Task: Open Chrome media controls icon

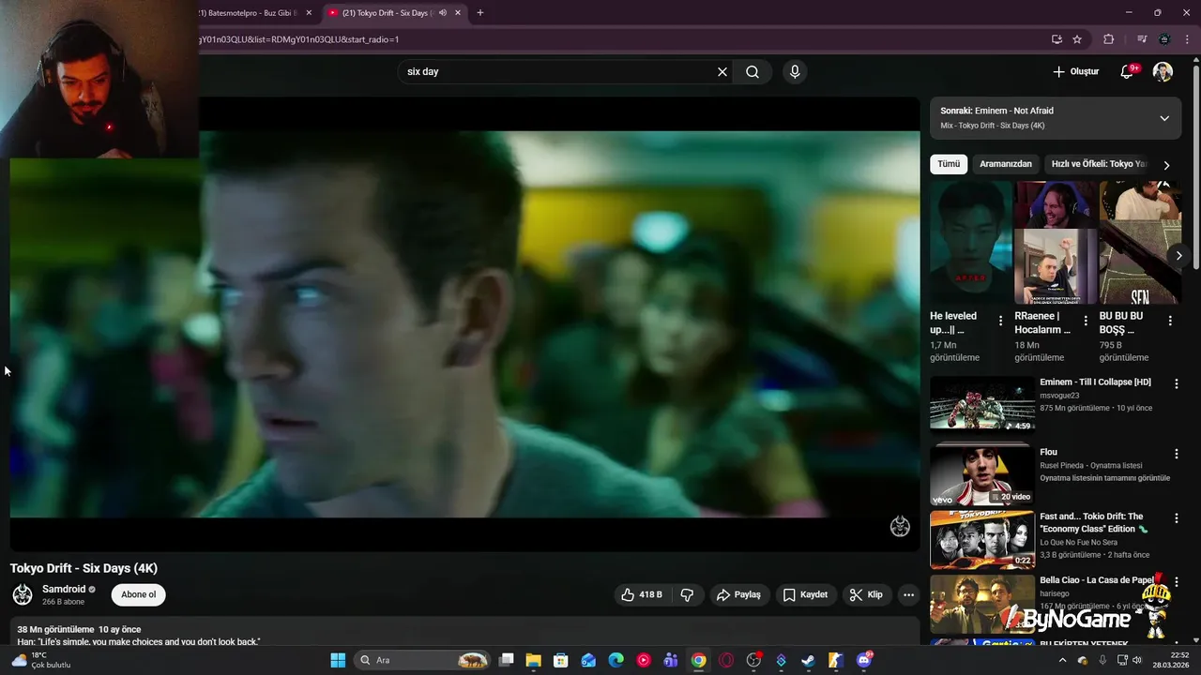Action: [1142, 39]
